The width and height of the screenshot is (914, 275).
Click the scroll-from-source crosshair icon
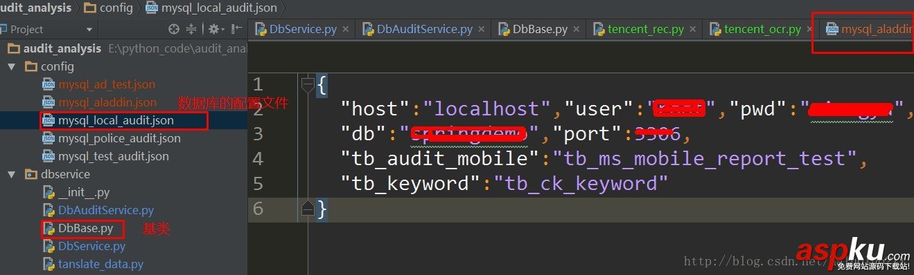click(174, 30)
